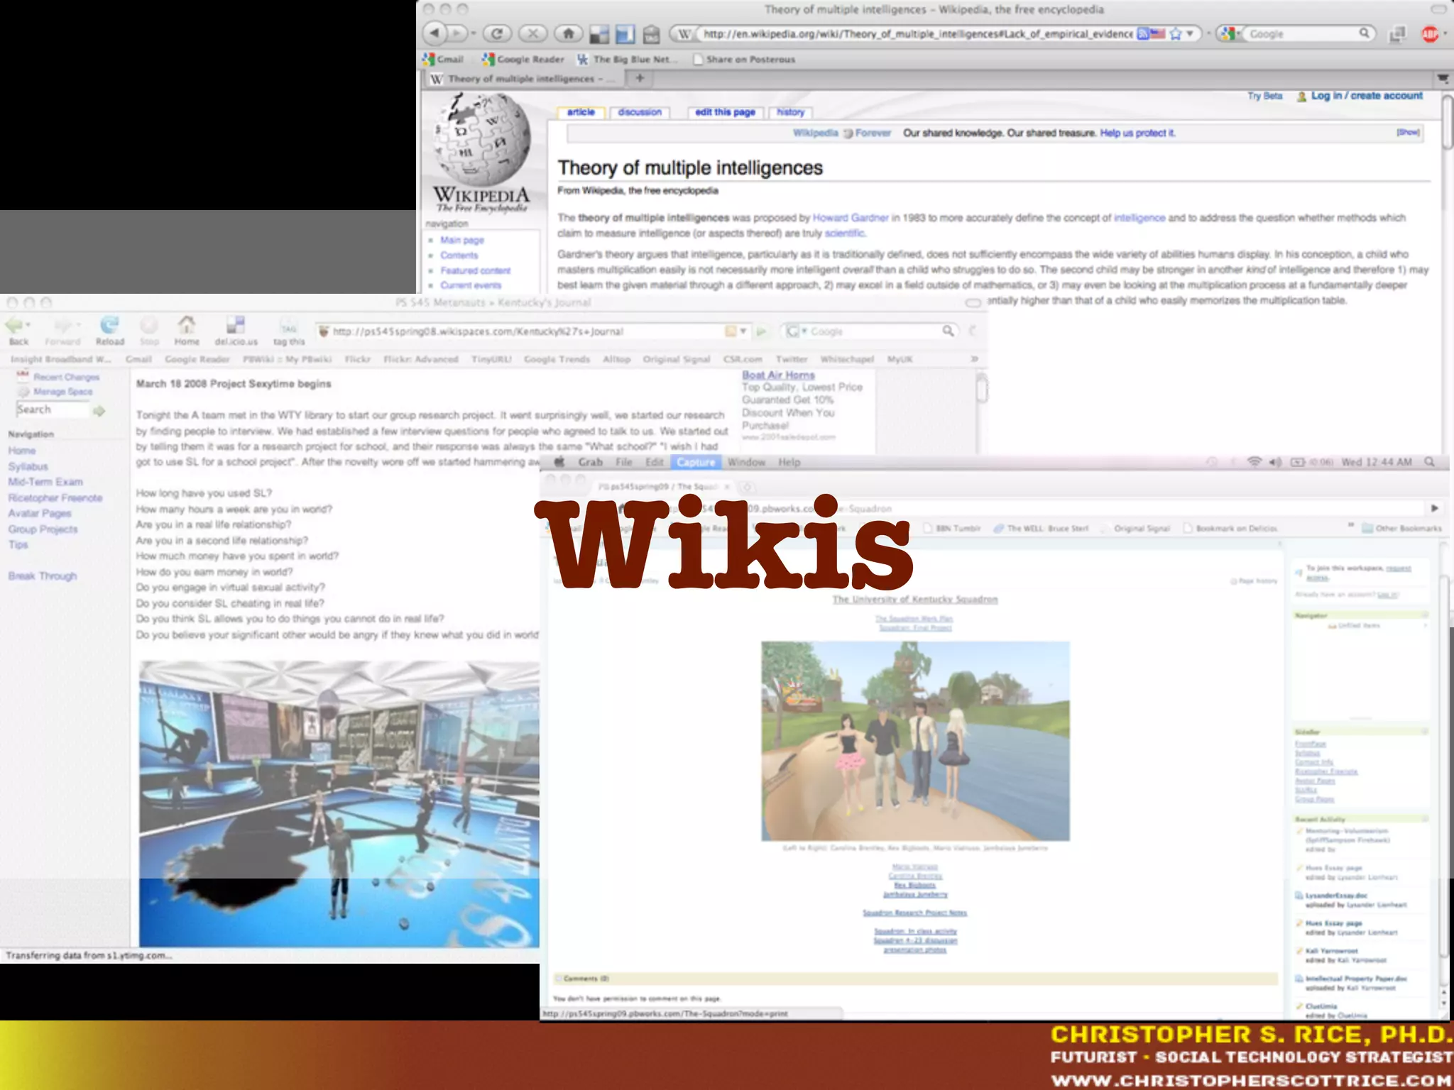Viewport: 1454px width, 1090px height.
Task: Open address bar dropdown in Kentucky's Journal window
Action: click(743, 331)
